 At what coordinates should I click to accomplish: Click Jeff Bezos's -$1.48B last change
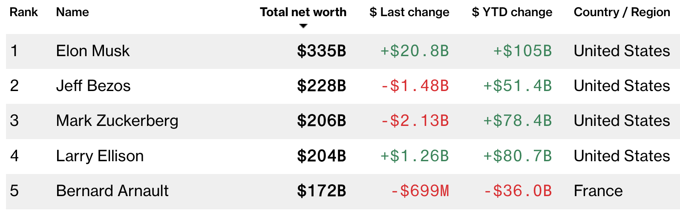click(x=415, y=86)
